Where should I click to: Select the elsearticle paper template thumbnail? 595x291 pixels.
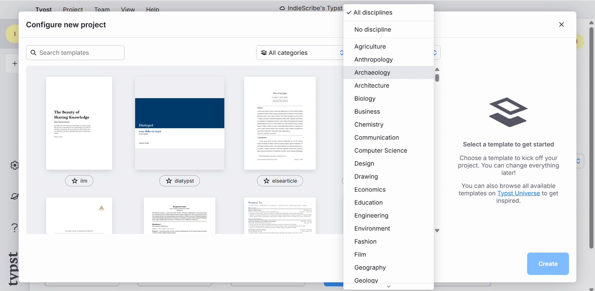pyautogui.click(x=280, y=123)
